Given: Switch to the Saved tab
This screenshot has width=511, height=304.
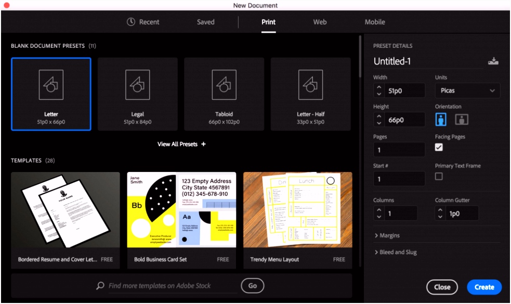Looking at the screenshot, I should 206,22.
